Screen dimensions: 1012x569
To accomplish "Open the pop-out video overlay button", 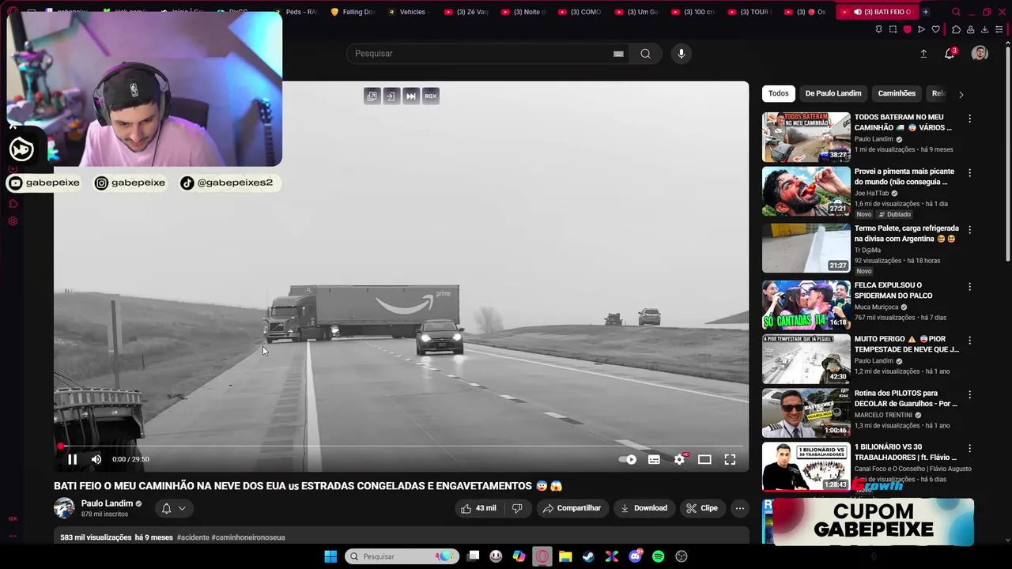I will pyautogui.click(x=372, y=96).
